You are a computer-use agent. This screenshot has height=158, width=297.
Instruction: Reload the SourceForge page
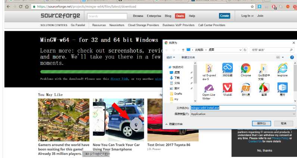click(21, 7)
